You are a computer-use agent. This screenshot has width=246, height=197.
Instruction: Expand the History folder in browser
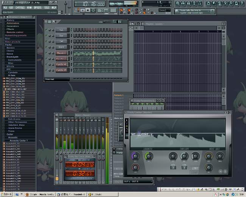click(x=10, y=20)
